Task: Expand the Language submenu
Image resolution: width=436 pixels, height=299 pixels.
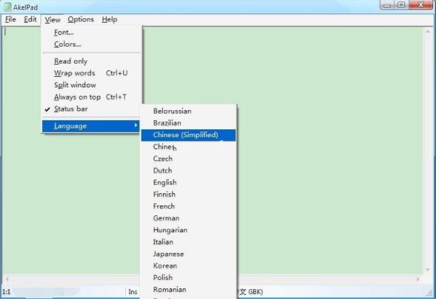Action: click(91, 126)
